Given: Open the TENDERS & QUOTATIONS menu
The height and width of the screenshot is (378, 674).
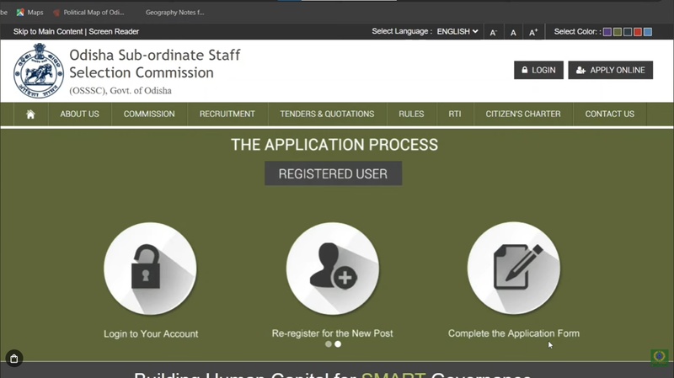Looking at the screenshot, I should coord(327,114).
